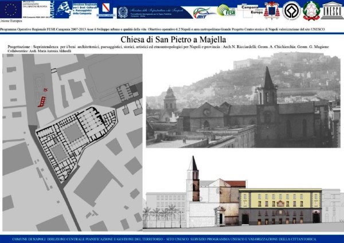The height and width of the screenshot is (243, 344).
Task: Click the green FESR logo
Action: pos(226,10)
